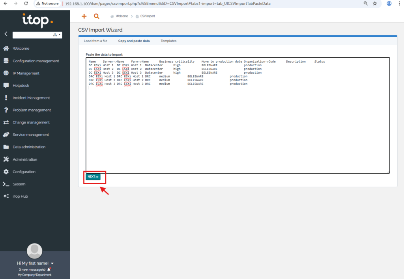Select Incident Management in the sidebar
The image size is (404, 279).
tap(31, 98)
